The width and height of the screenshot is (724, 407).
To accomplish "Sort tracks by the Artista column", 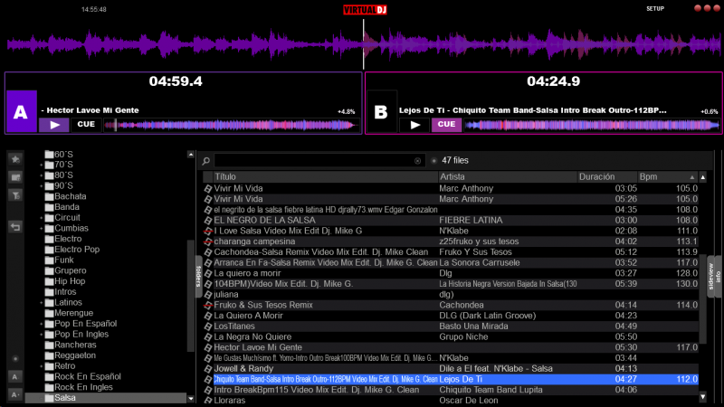I will pyautogui.click(x=507, y=176).
